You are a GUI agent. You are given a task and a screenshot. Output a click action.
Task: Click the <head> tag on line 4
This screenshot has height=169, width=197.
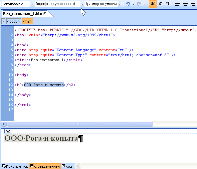point(21,45)
